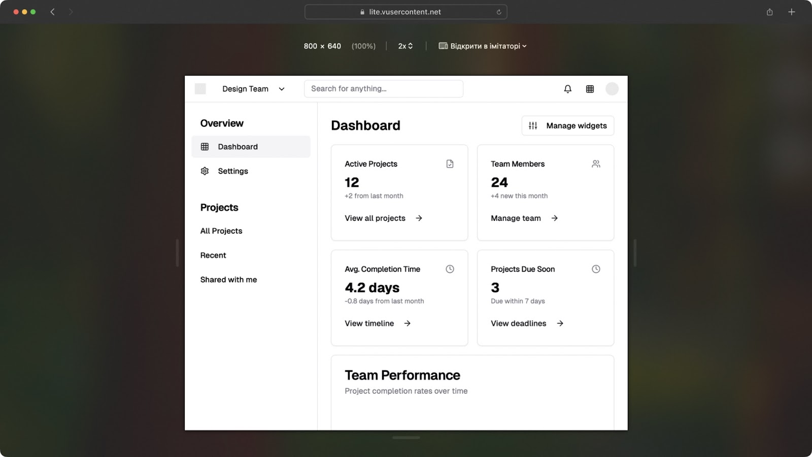This screenshot has height=457, width=812.
Task: Open the 2x scale selector
Action: [405, 46]
